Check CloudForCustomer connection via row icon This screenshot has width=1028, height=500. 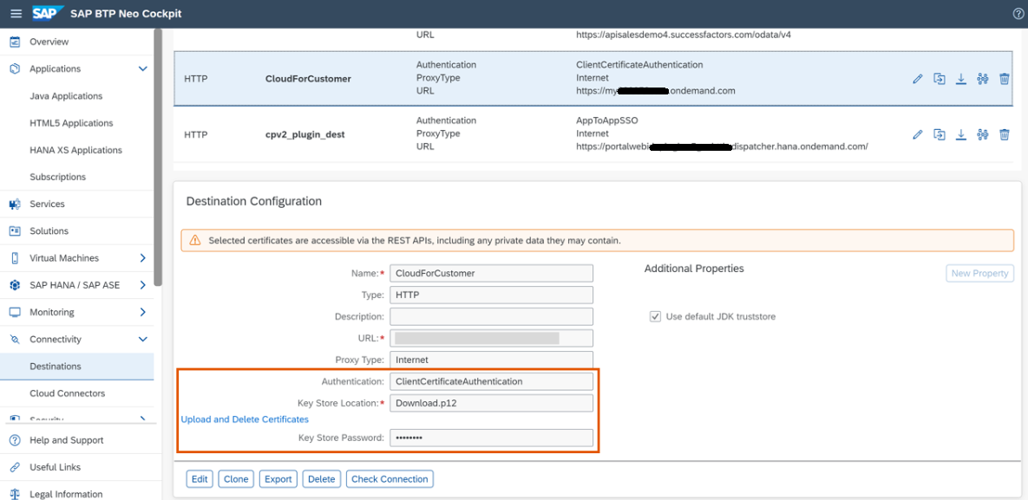(982, 79)
